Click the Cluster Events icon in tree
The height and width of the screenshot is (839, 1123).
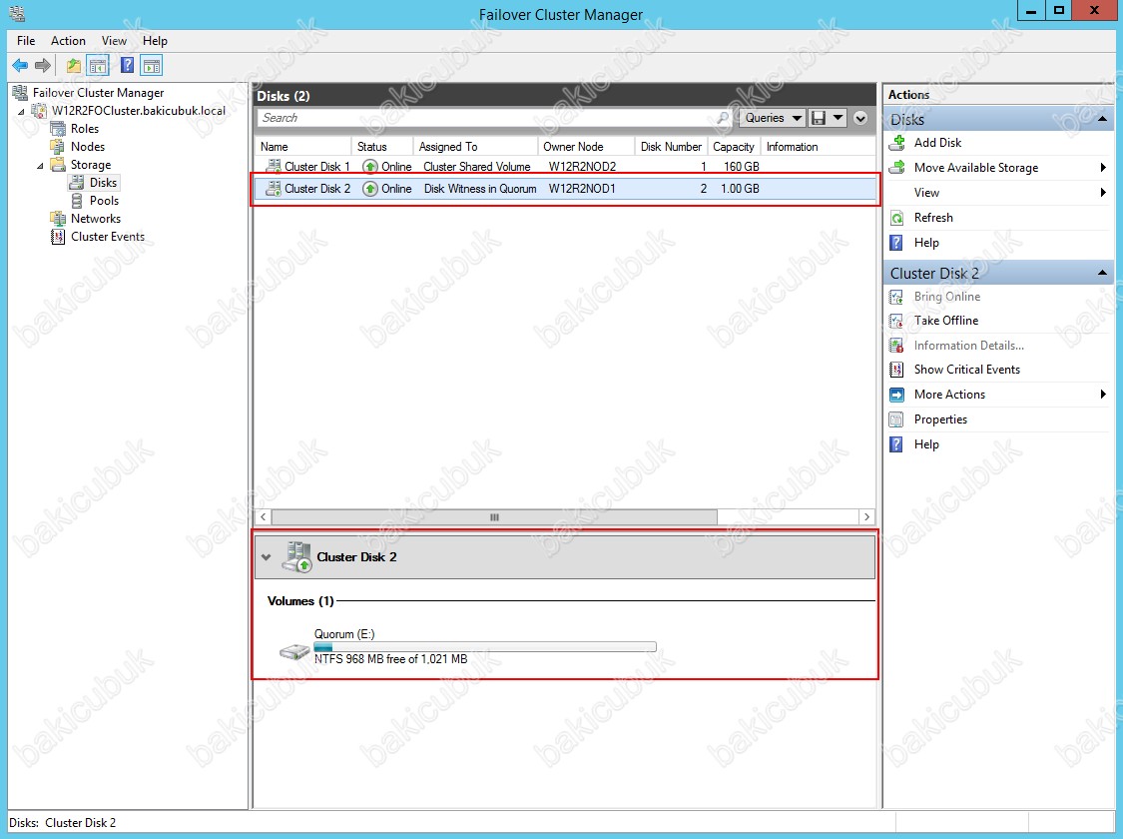[x=58, y=237]
